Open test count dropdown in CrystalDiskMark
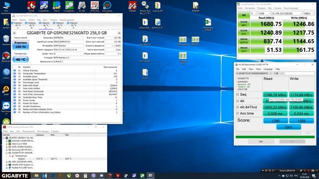Screen dimensions: 319x179 (254, 13)
